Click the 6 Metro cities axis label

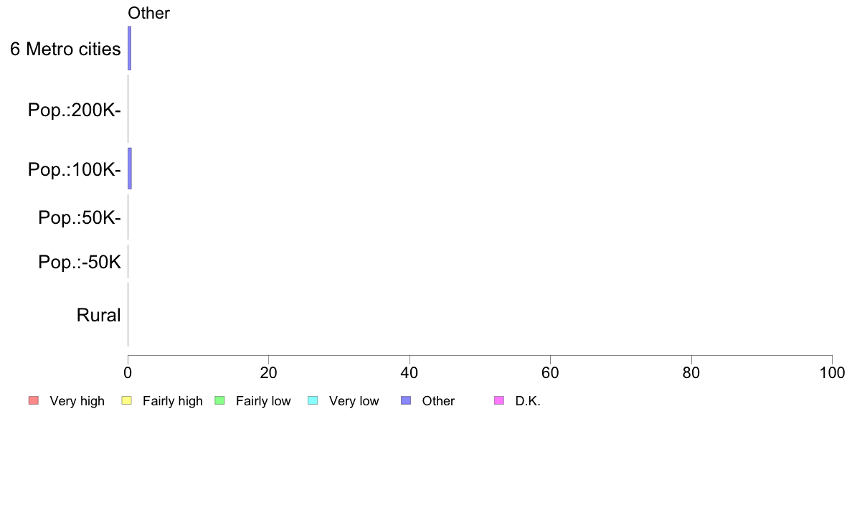pos(65,49)
